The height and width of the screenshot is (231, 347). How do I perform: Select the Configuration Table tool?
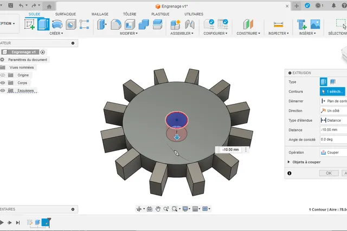(x=223, y=24)
